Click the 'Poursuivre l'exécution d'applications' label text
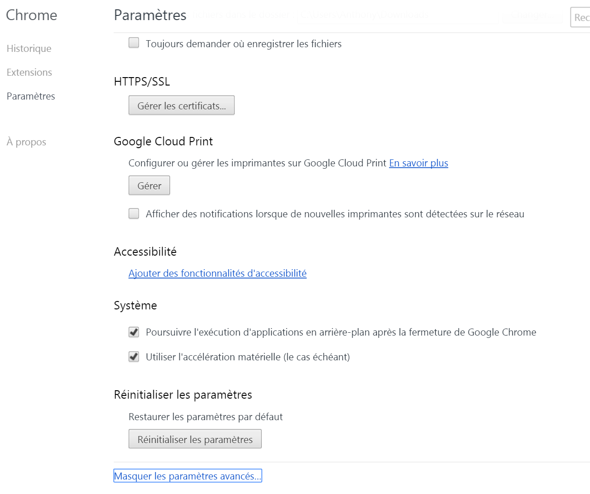The image size is (590, 494). coord(341,332)
